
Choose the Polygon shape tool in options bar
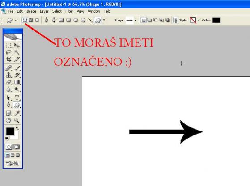tap(83, 20)
